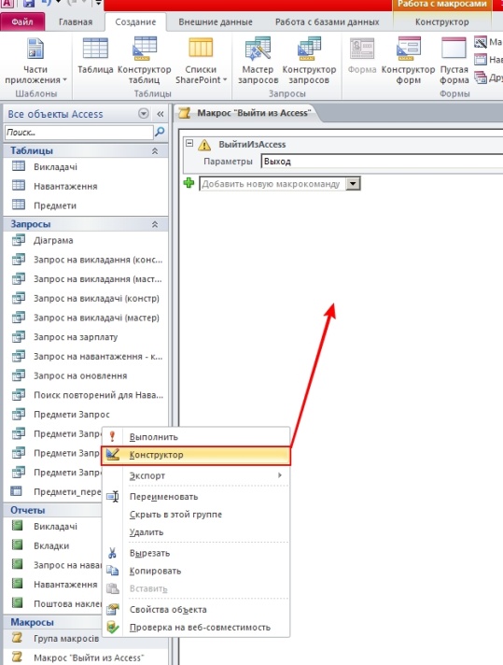The height and width of the screenshot is (665, 503).
Task: Click the search magnifier icon in navigation pane
Action: [160, 133]
